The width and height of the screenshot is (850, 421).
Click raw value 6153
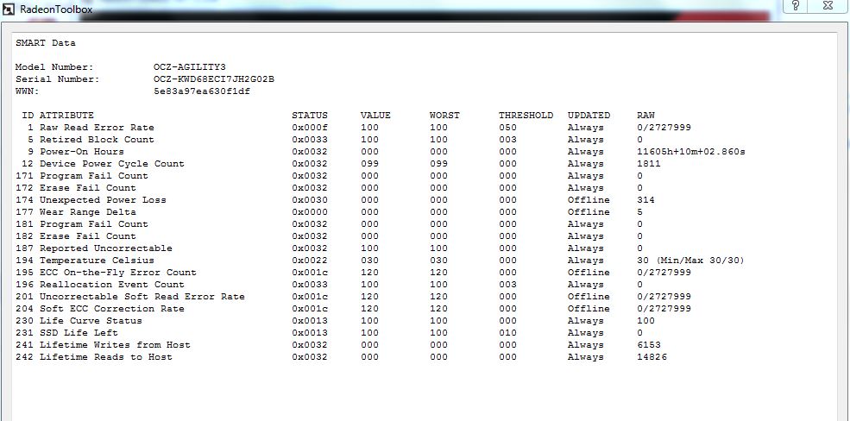click(x=649, y=344)
